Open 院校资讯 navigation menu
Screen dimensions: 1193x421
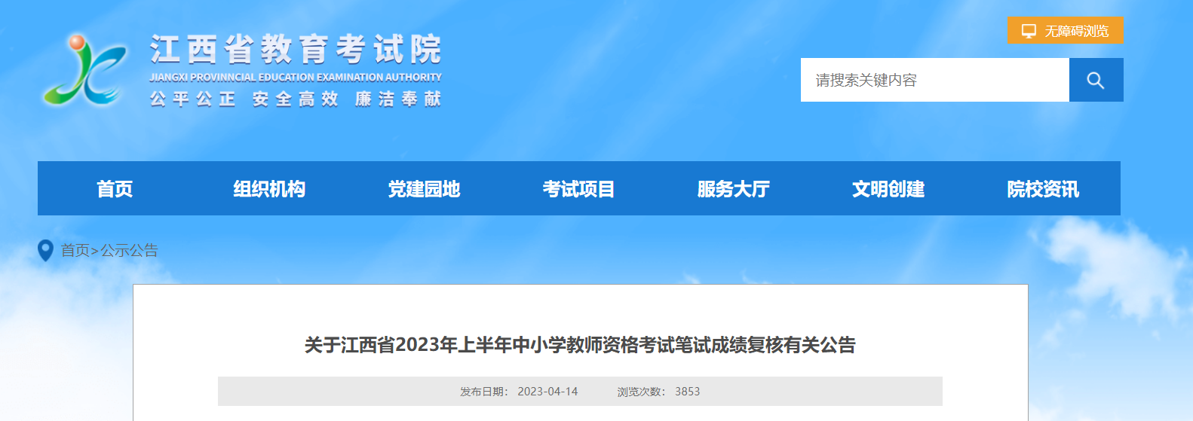click(1043, 189)
